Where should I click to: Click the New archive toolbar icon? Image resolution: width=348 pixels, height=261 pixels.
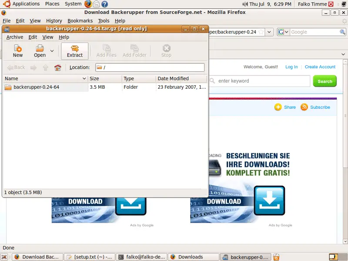17,51
